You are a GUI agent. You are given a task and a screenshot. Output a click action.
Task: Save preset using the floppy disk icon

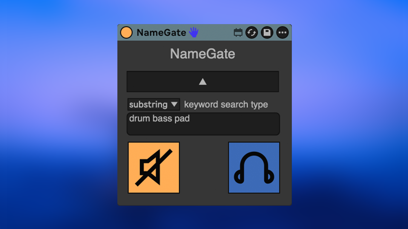click(x=267, y=33)
